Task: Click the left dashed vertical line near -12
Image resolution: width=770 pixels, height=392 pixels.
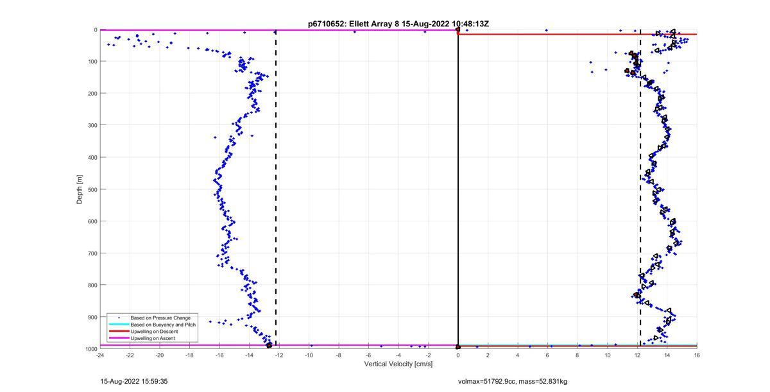Action: 276,192
